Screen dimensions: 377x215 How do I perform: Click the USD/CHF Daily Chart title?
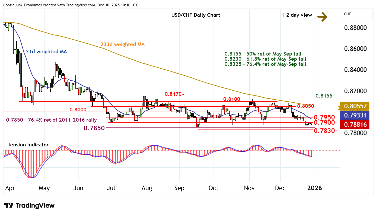pyautogui.click(x=196, y=15)
